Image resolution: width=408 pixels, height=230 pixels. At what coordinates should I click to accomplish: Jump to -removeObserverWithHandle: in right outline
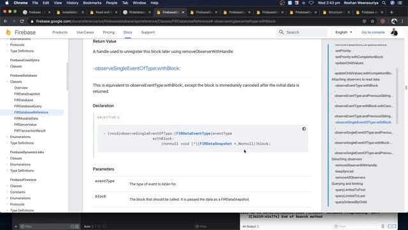click(x=356, y=165)
